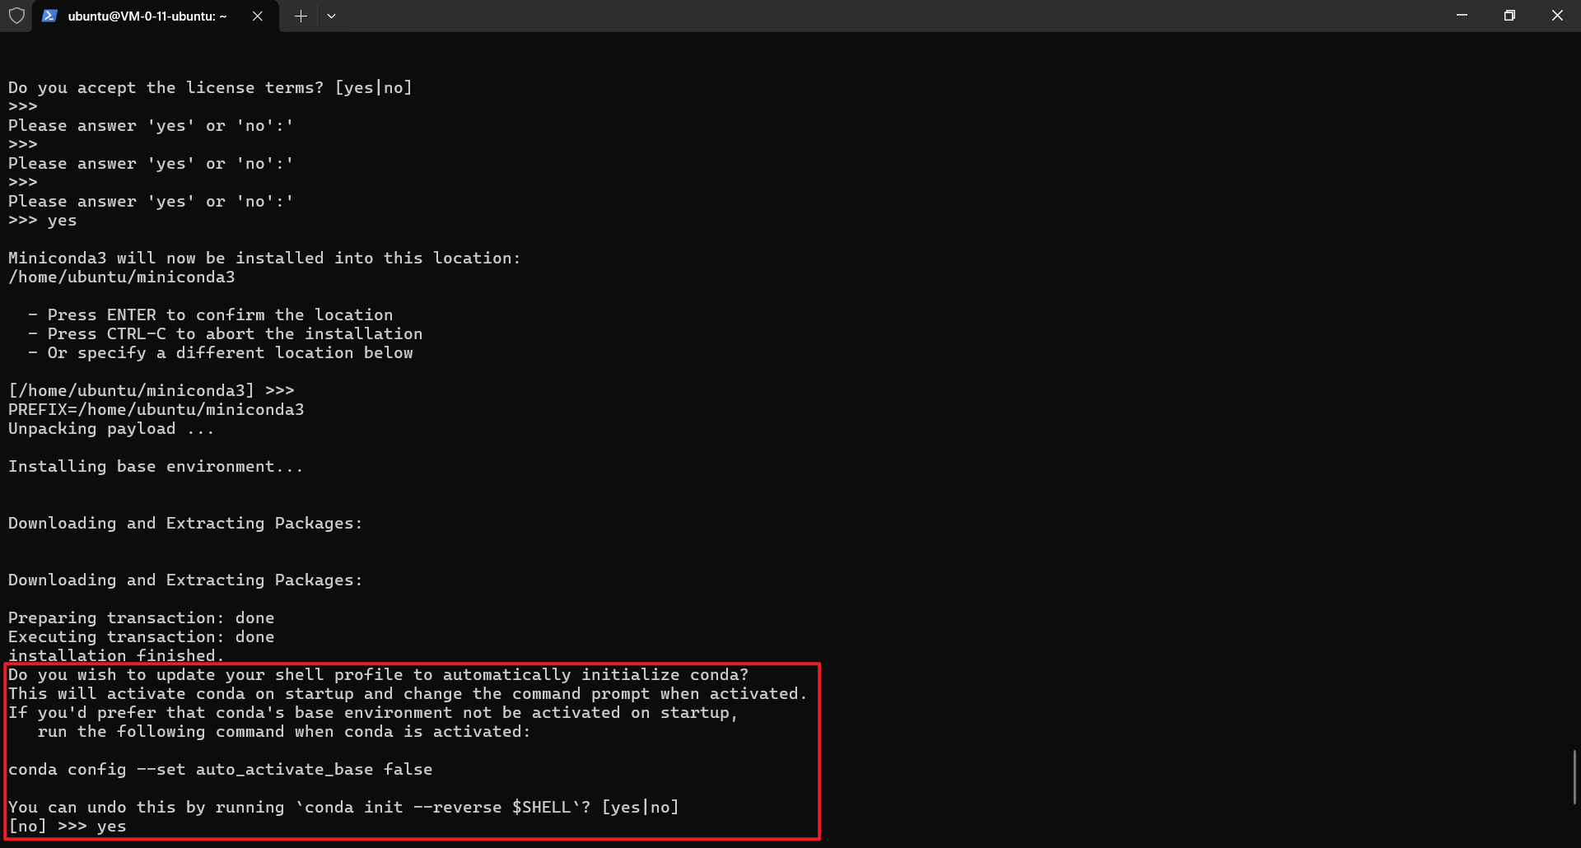Viewport: 1581px width, 848px height.
Task: Click the vertical scrollbar thumb
Action: [x=1574, y=776]
